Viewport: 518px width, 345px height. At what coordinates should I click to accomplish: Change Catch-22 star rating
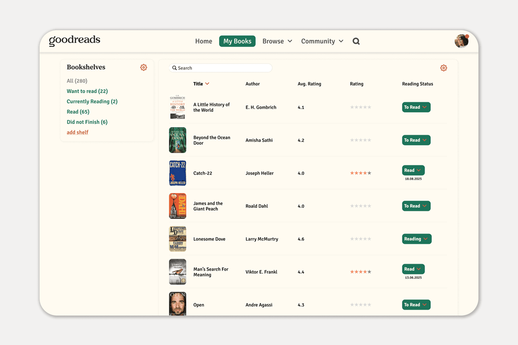(361, 173)
